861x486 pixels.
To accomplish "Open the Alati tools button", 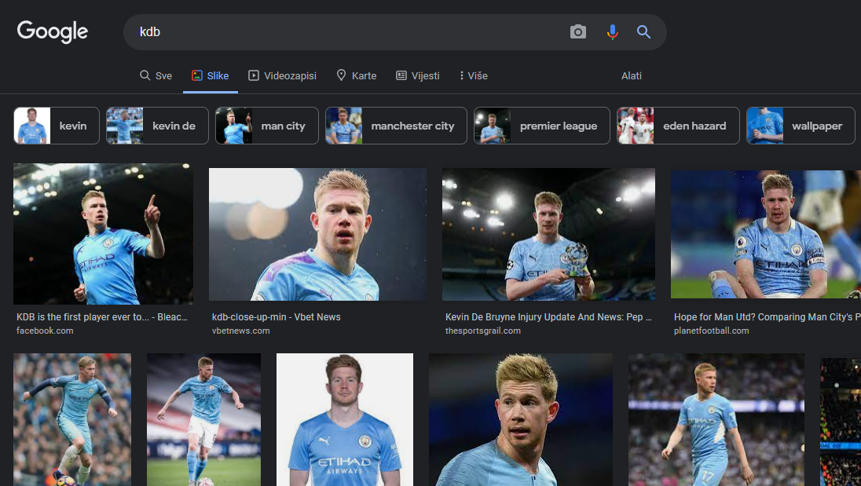I will point(631,75).
